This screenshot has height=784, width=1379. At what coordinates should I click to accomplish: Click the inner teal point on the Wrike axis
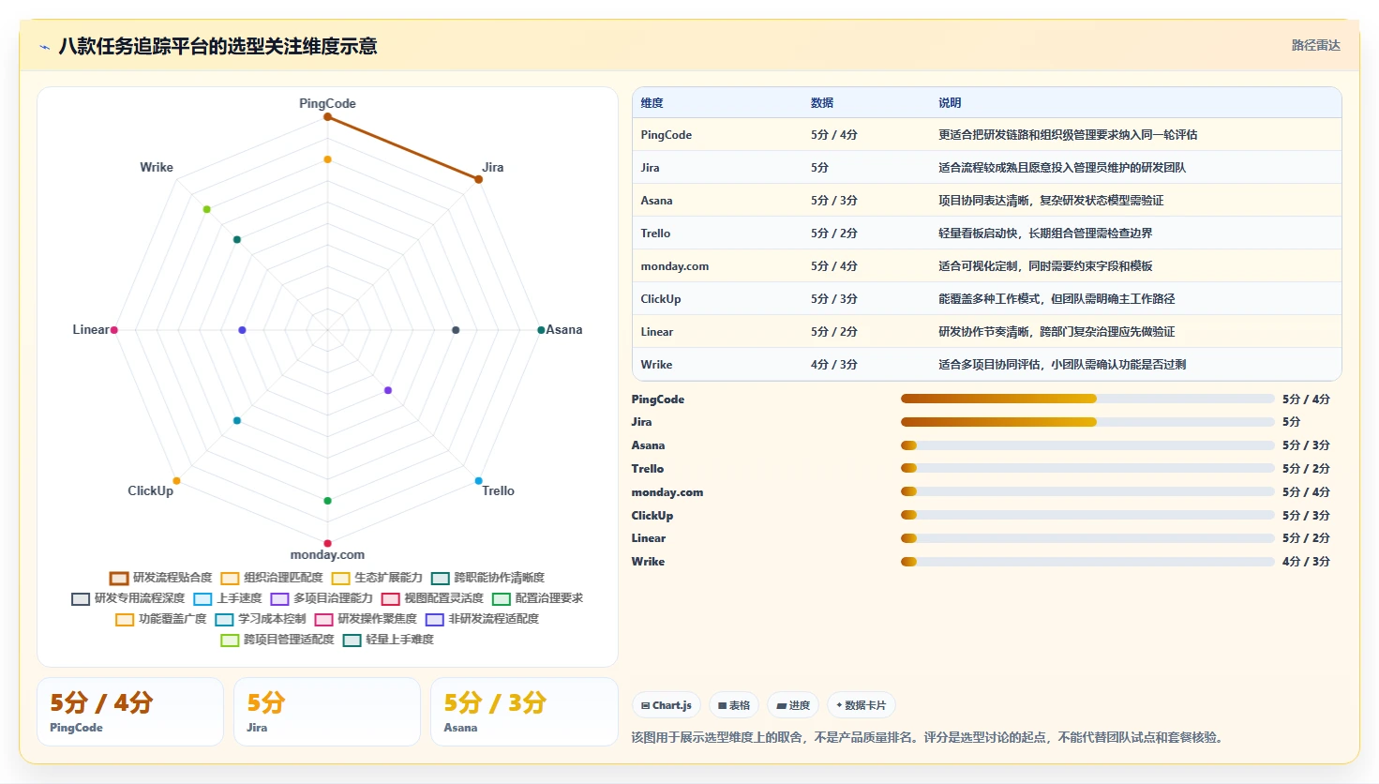point(237,240)
